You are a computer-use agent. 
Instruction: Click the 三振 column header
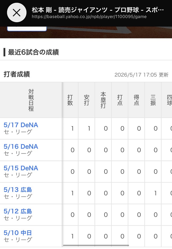pos(153,100)
